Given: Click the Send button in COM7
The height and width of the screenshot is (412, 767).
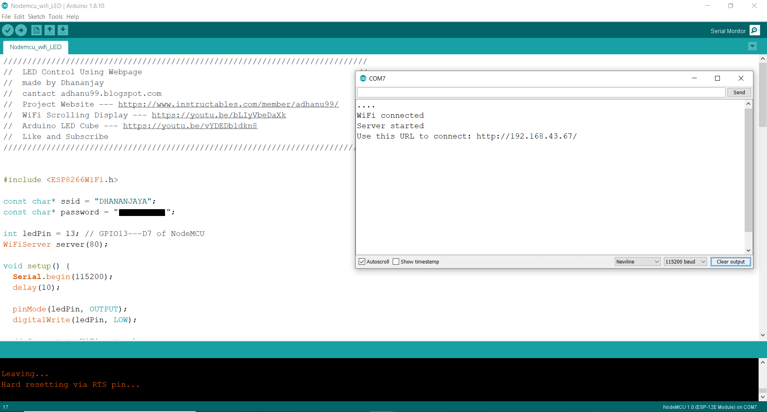Looking at the screenshot, I should click(739, 92).
